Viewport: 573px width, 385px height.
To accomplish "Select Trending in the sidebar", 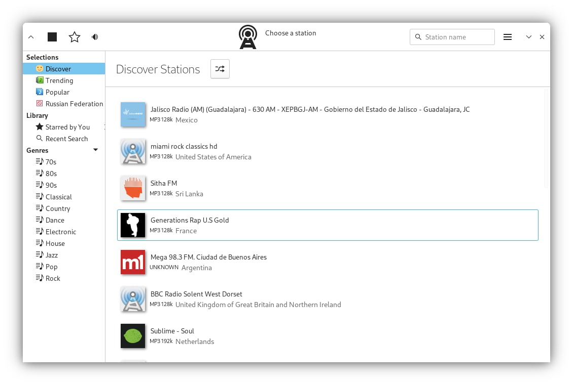I will tap(59, 80).
